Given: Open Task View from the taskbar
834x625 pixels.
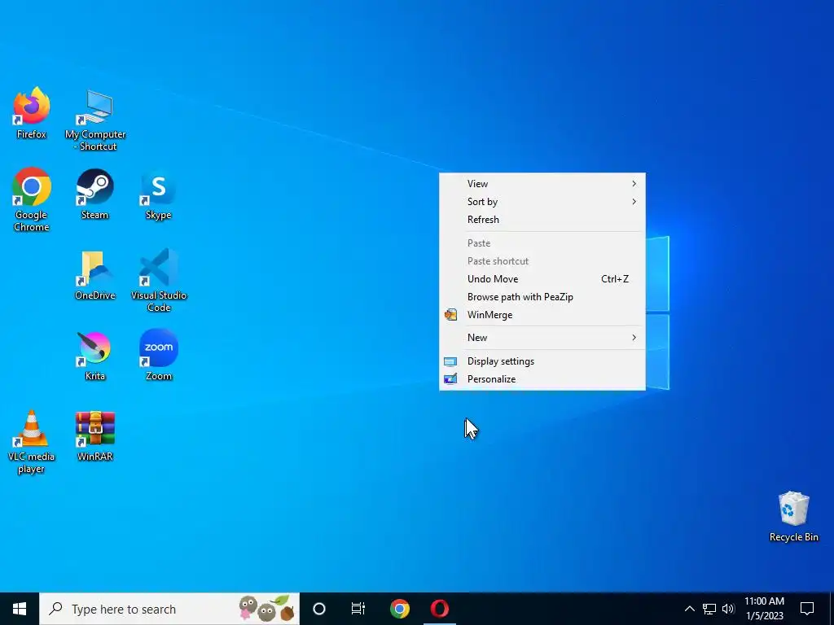Looking at the screenshot, I should 358,609.
